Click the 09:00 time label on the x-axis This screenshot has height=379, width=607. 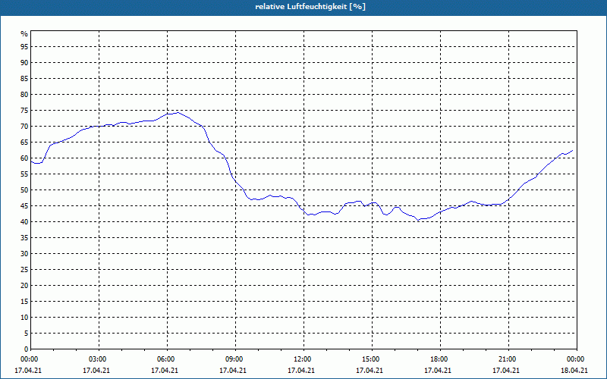click(x=233, y=359)
